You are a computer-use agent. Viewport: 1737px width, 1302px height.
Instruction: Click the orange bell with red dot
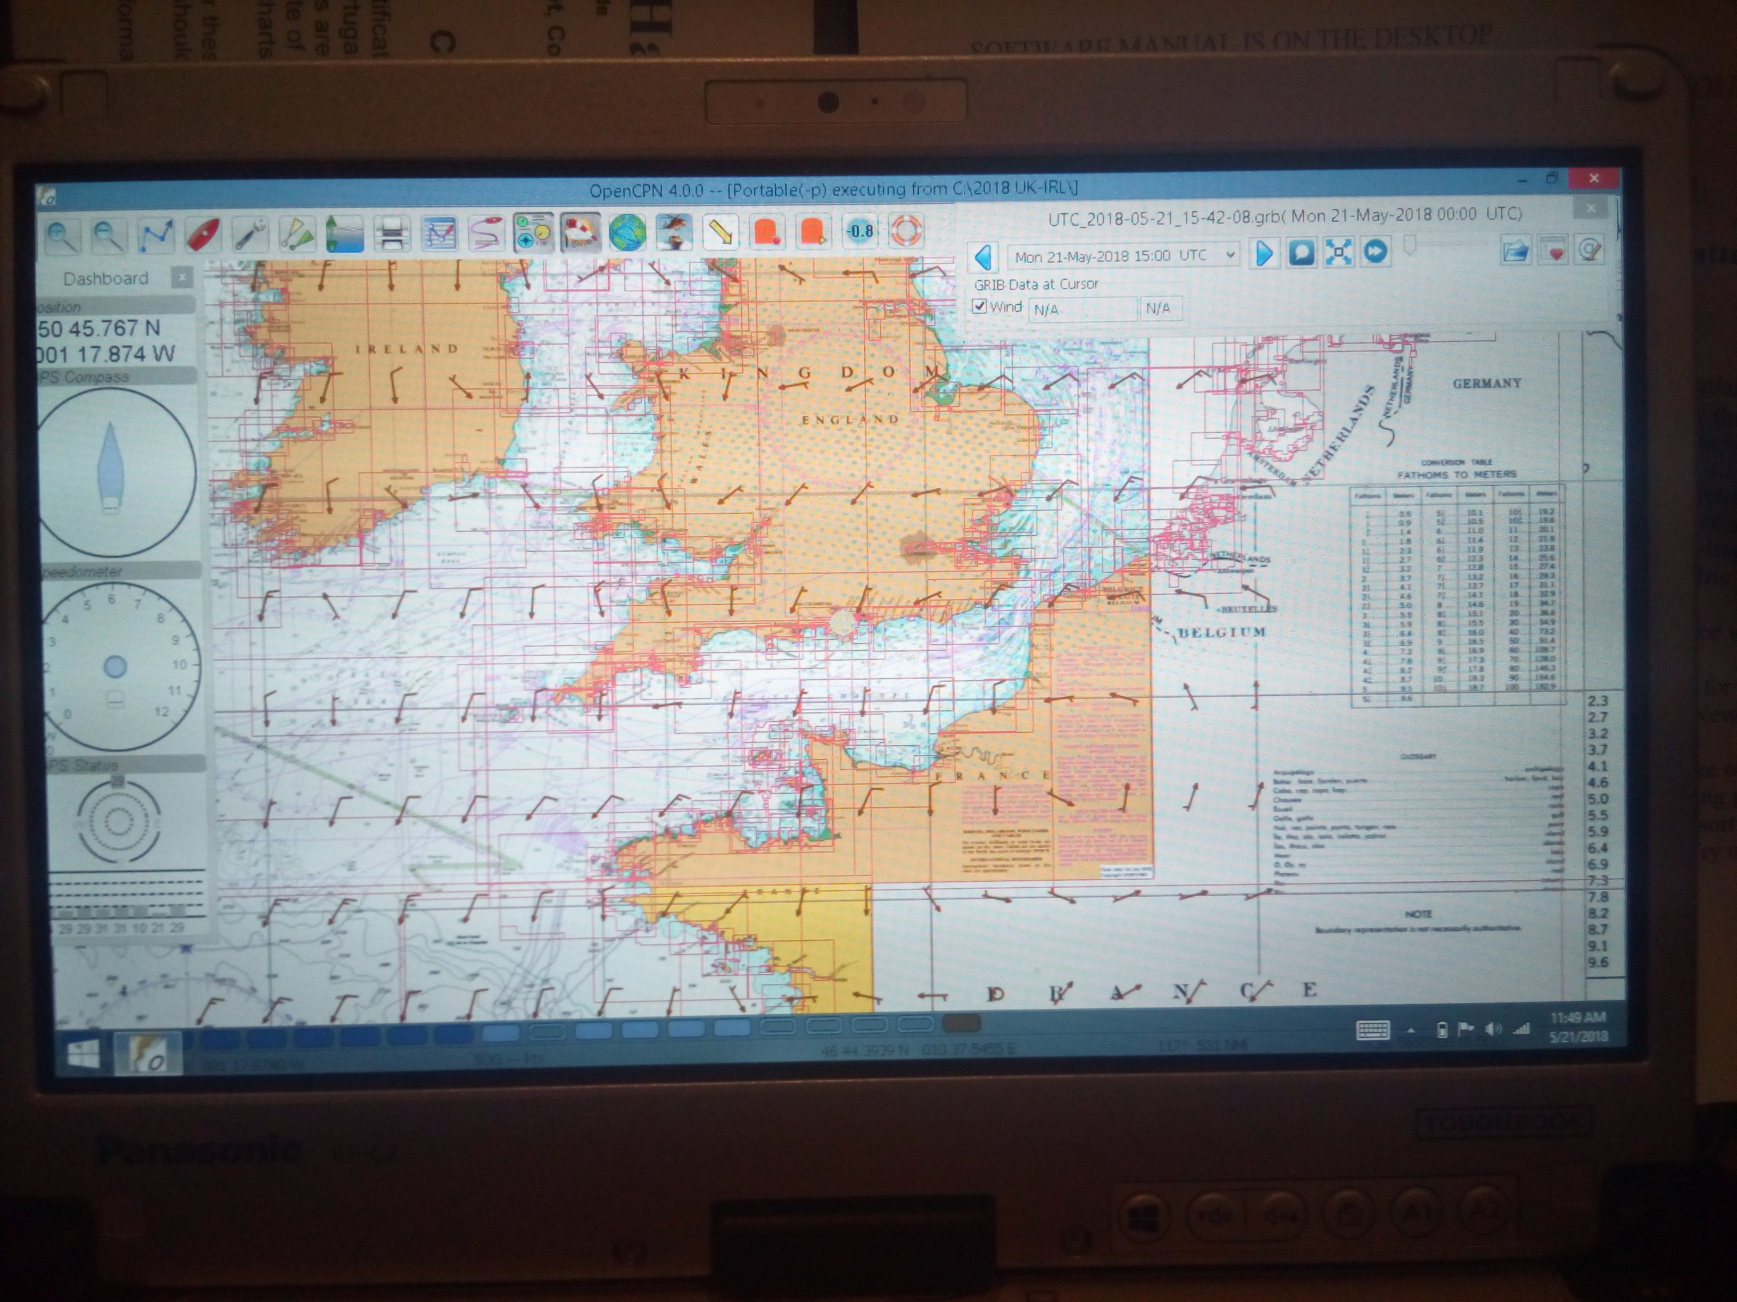coord(766,231)
